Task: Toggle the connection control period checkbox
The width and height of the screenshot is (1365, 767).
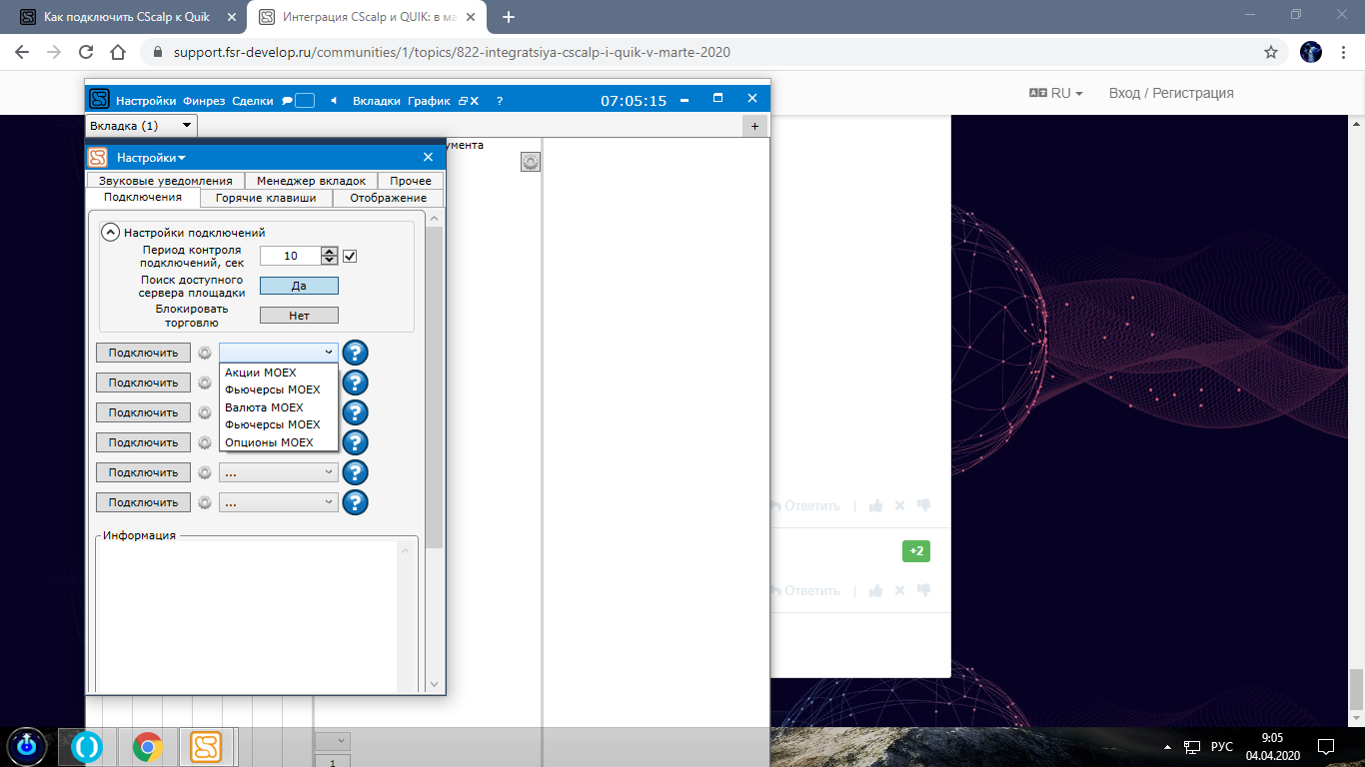Action: 350,256
